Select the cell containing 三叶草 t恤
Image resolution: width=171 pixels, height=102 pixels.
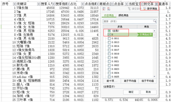click(28, 100)
